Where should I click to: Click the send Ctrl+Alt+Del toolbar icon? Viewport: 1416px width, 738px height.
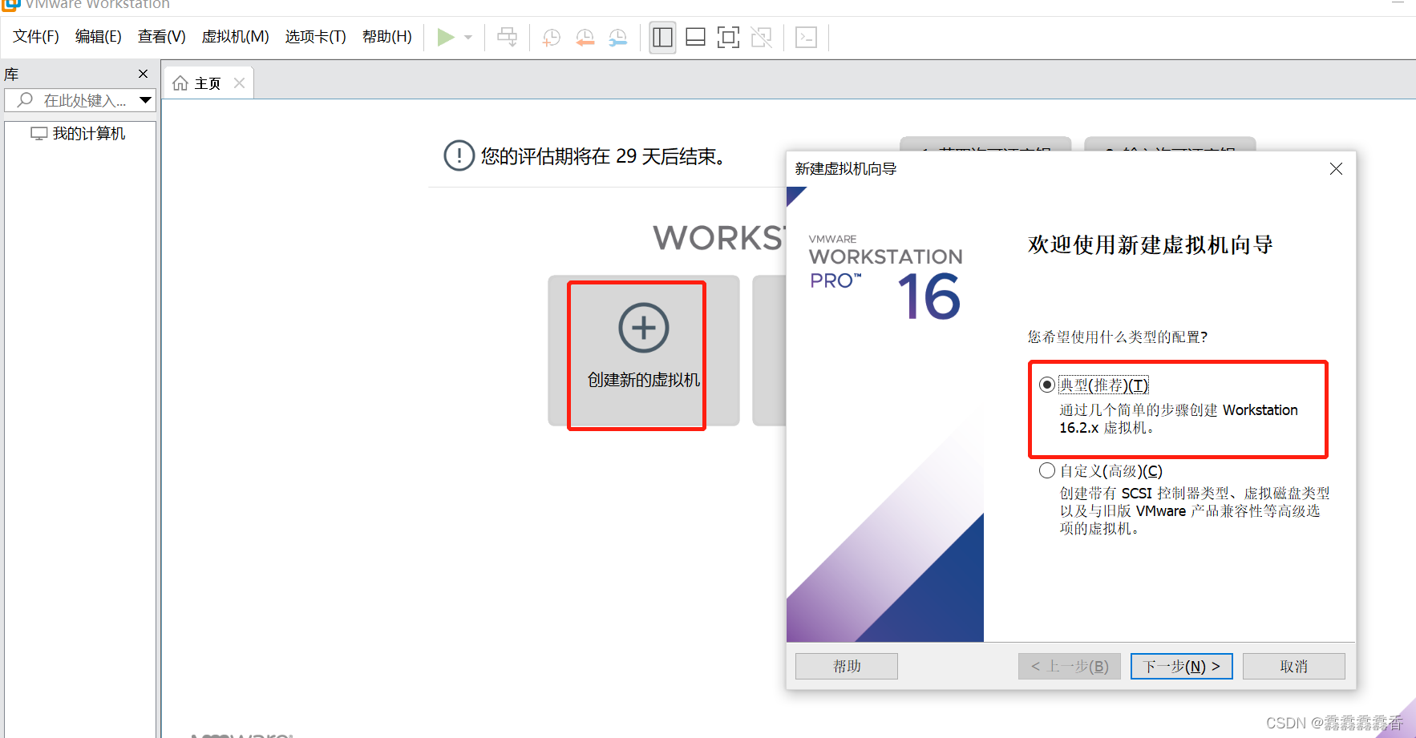pyautogui.click(x=507, y=37)
